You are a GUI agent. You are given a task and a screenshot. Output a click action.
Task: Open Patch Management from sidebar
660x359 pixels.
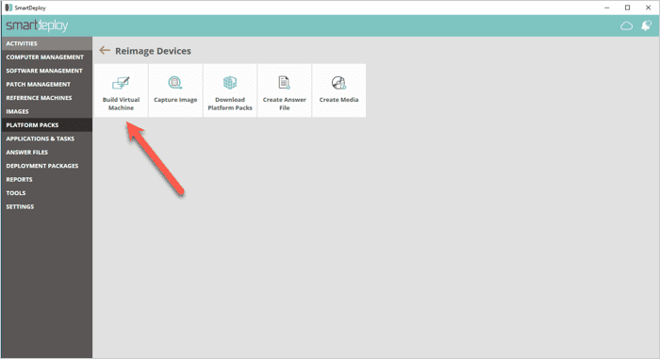[47, 84]
